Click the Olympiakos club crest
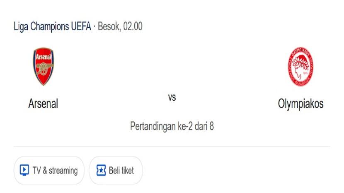Viewport: 344px width, 193px height. point(300,67)
